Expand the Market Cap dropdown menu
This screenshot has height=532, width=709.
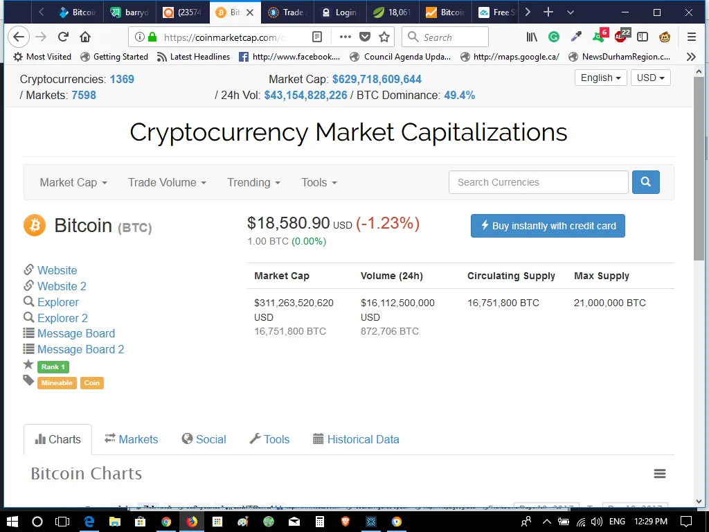click(73, 182)
